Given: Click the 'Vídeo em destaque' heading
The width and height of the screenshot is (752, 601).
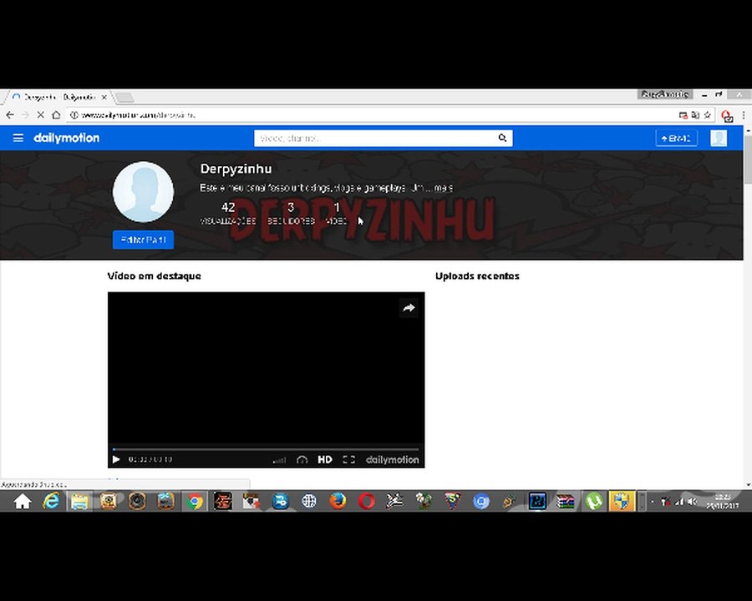Looking at the screenshot, I should [154, 276].
